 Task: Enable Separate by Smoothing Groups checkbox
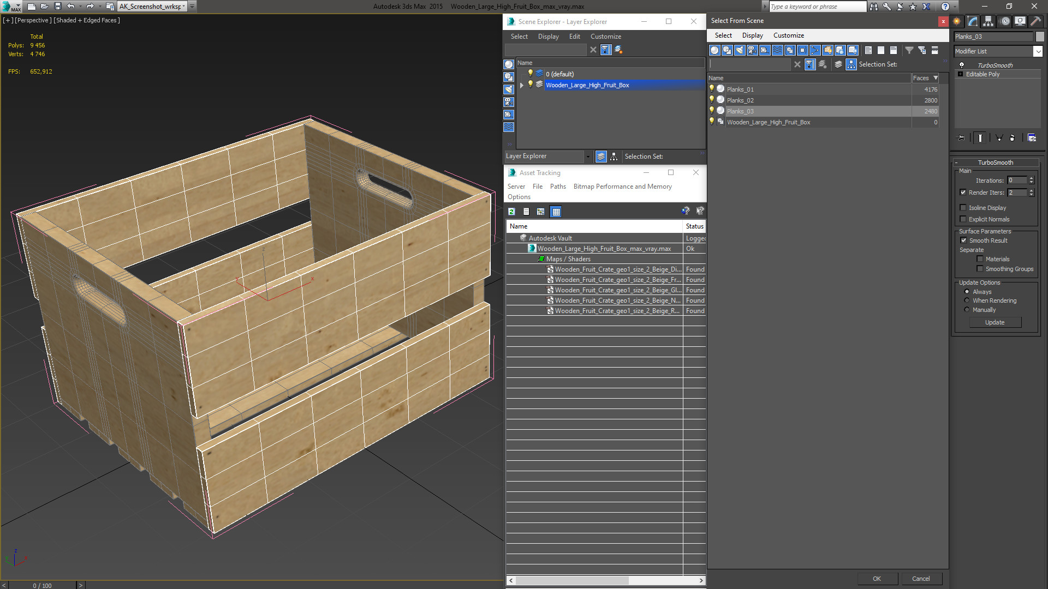tap(980, 269)
